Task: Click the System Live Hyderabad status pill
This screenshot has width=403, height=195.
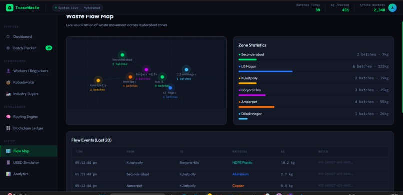Action: [x=77, y=8]
